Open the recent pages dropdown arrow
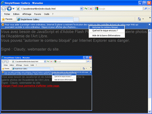The height and width of the screenshot is (114, 152). tap(13, 9)
